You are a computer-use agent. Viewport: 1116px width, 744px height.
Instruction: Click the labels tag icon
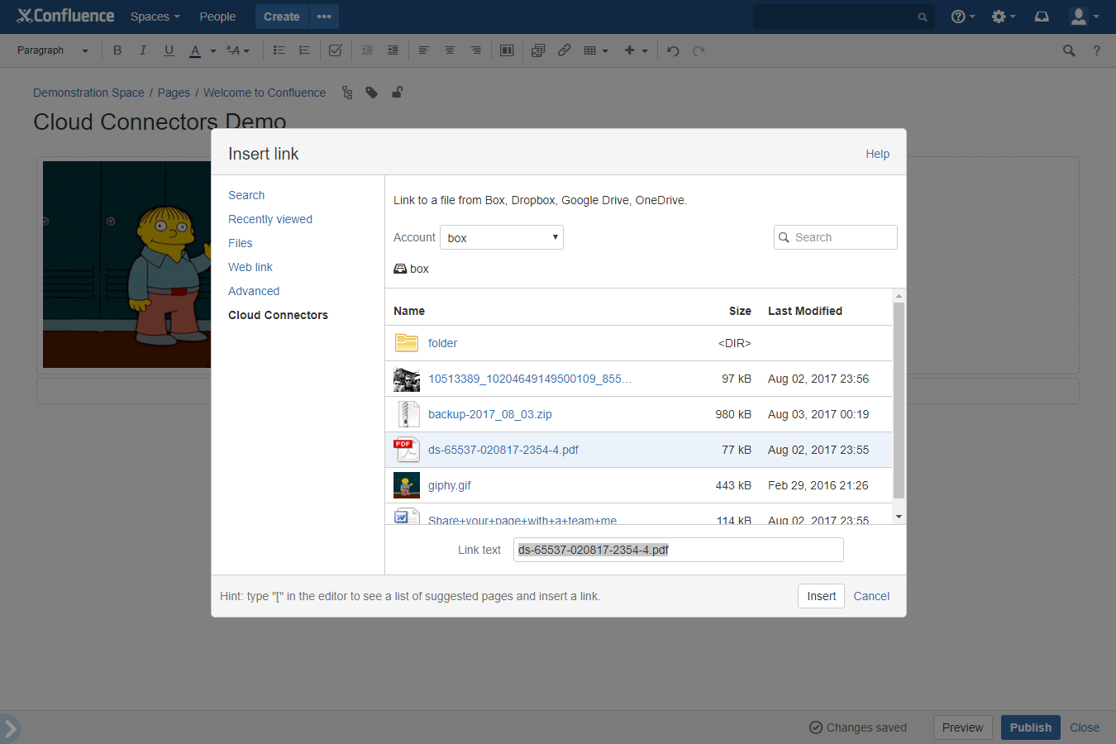click(372, 93)
